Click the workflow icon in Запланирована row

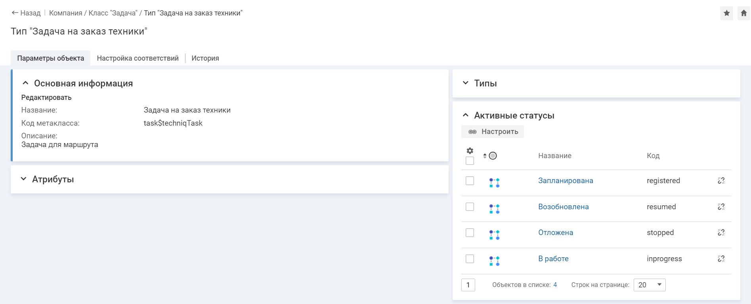[x=494, y=183]
